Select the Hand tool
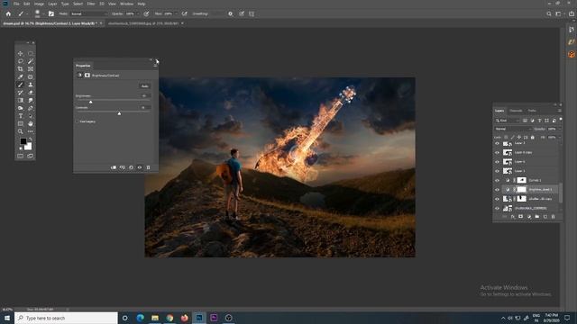This screenshot has width=577, height=324. [31, 124]
